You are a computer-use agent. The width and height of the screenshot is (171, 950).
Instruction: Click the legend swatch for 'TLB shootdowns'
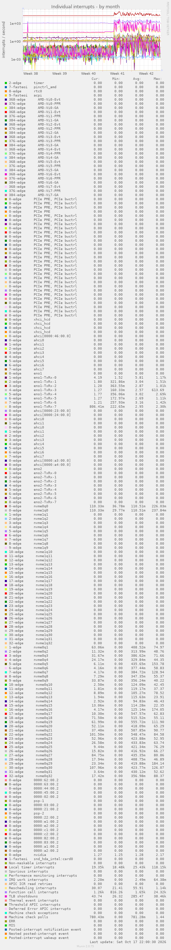(6, 896)
